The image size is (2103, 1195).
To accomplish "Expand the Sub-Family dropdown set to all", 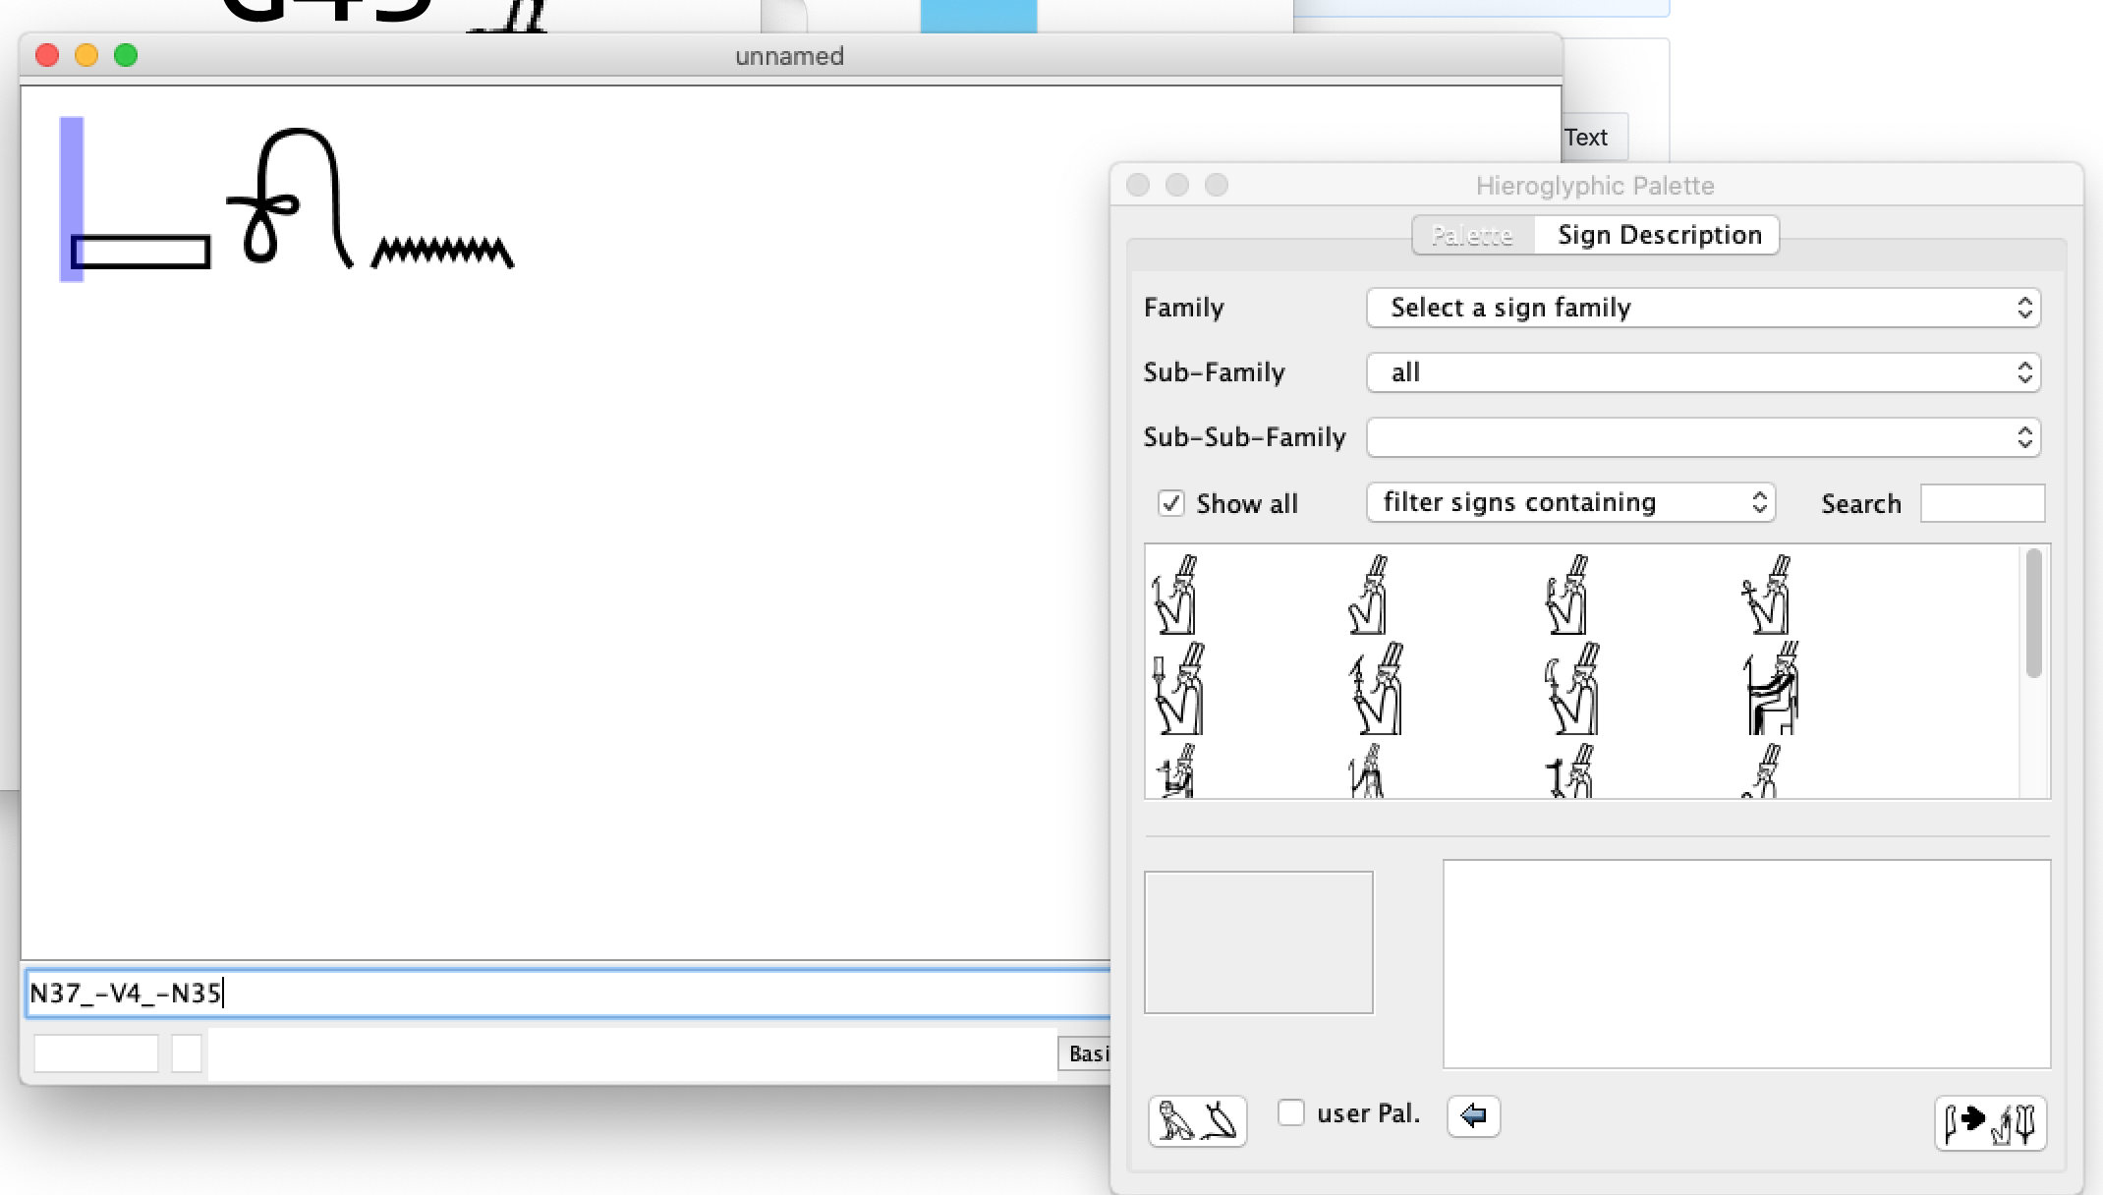I will click(1703, 372).
